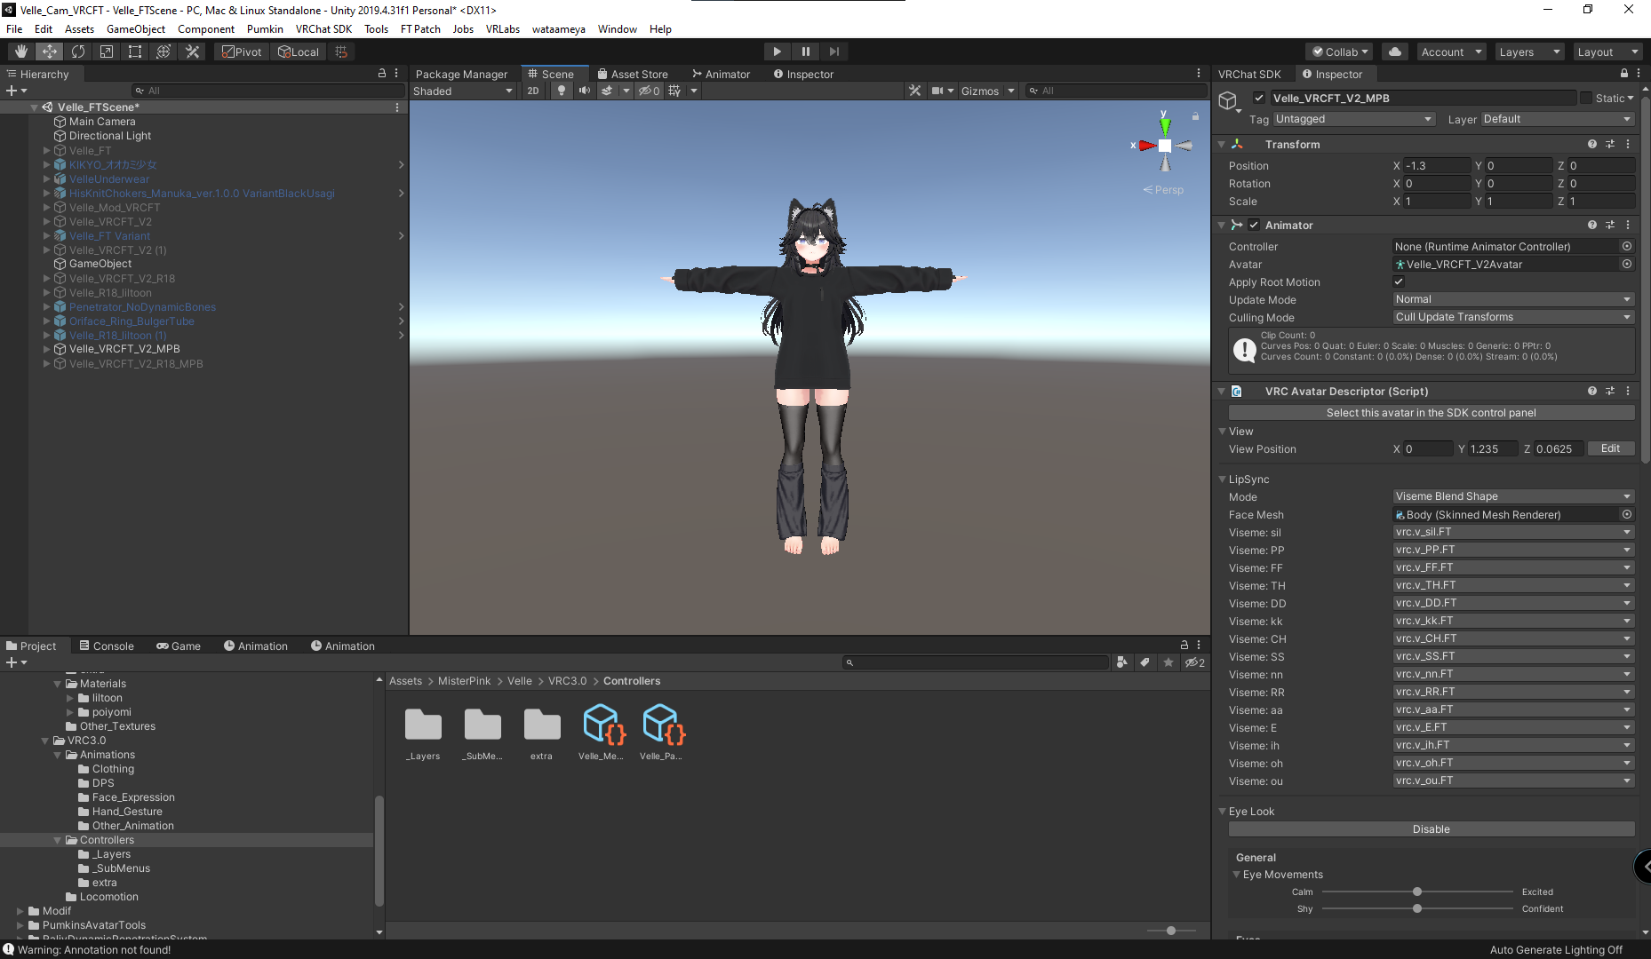
Task: Click Disable button under Eye Look
Action: (1432, 828)
